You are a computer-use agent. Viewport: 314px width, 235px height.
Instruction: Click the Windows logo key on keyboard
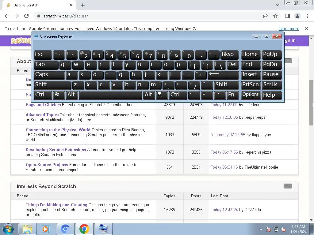tap(59, 95)
